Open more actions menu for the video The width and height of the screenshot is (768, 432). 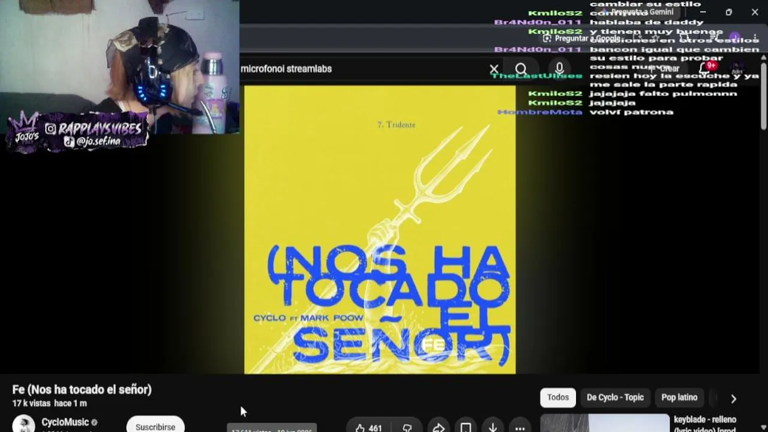(x=520, y=428)
